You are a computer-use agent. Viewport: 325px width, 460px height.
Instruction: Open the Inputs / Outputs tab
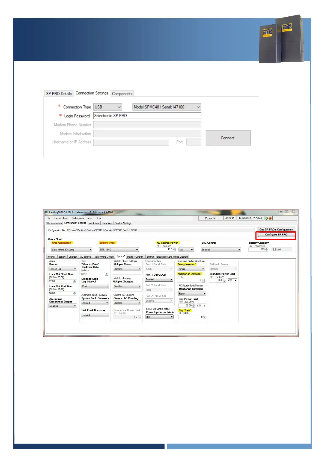136,257
